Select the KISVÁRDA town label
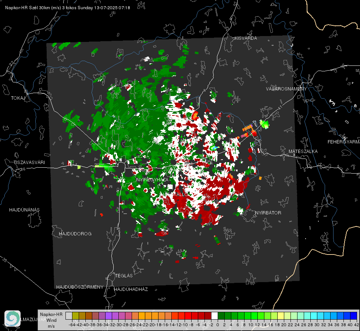This screenshot has height=331, width=360. coord(246,38)
